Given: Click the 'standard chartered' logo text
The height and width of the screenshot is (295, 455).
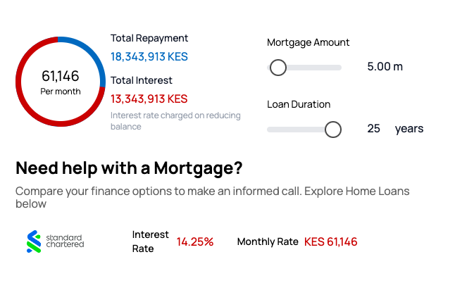Looking at the screenshot, I should pos(65,241).
